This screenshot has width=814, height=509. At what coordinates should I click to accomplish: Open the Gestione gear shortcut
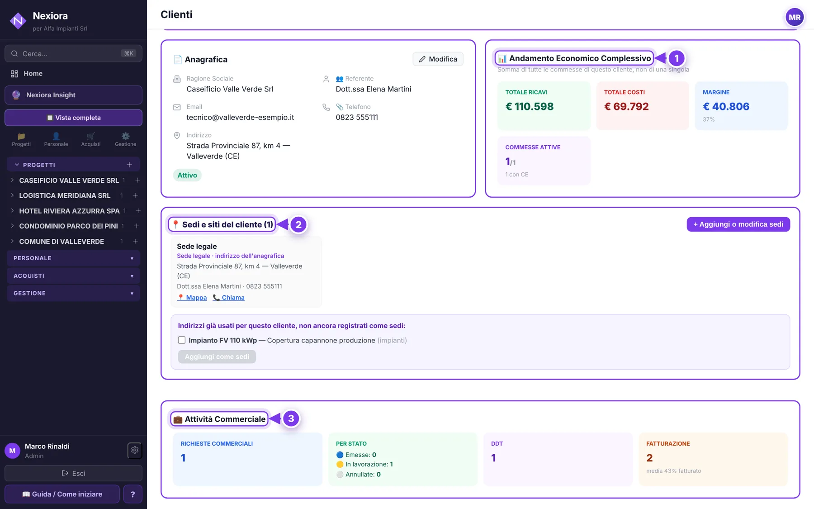125,139
